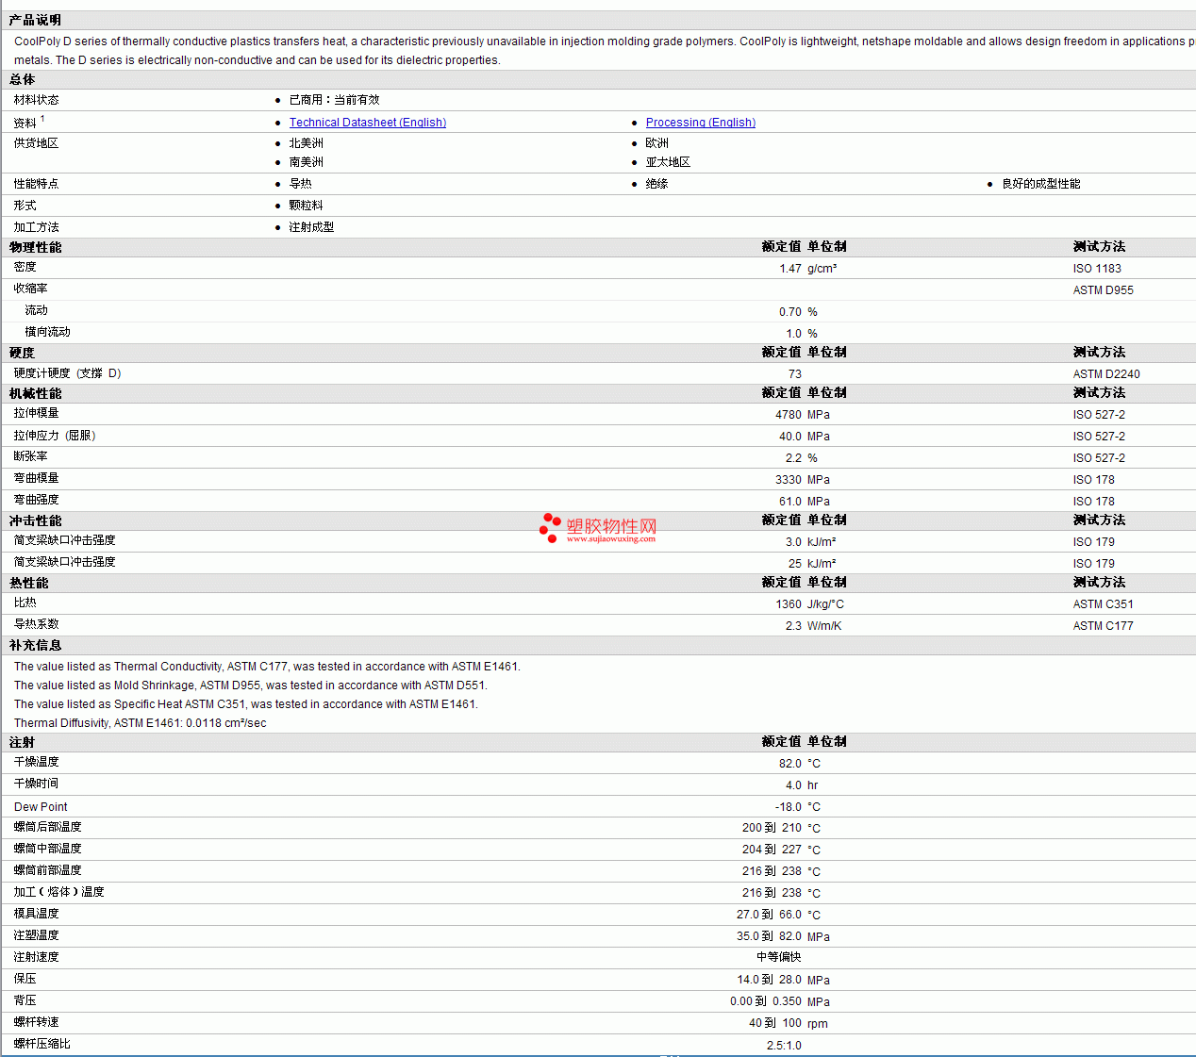Click the flexural strength value "61.0"

pos(790,502)
